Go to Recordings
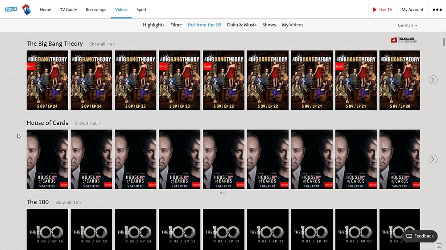Screen dimensions: 446x250 pyautogui.click(x=96, y=10)
